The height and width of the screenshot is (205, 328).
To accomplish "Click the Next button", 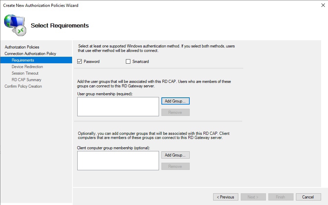I will pyautogui.click(x=253, y=197).
